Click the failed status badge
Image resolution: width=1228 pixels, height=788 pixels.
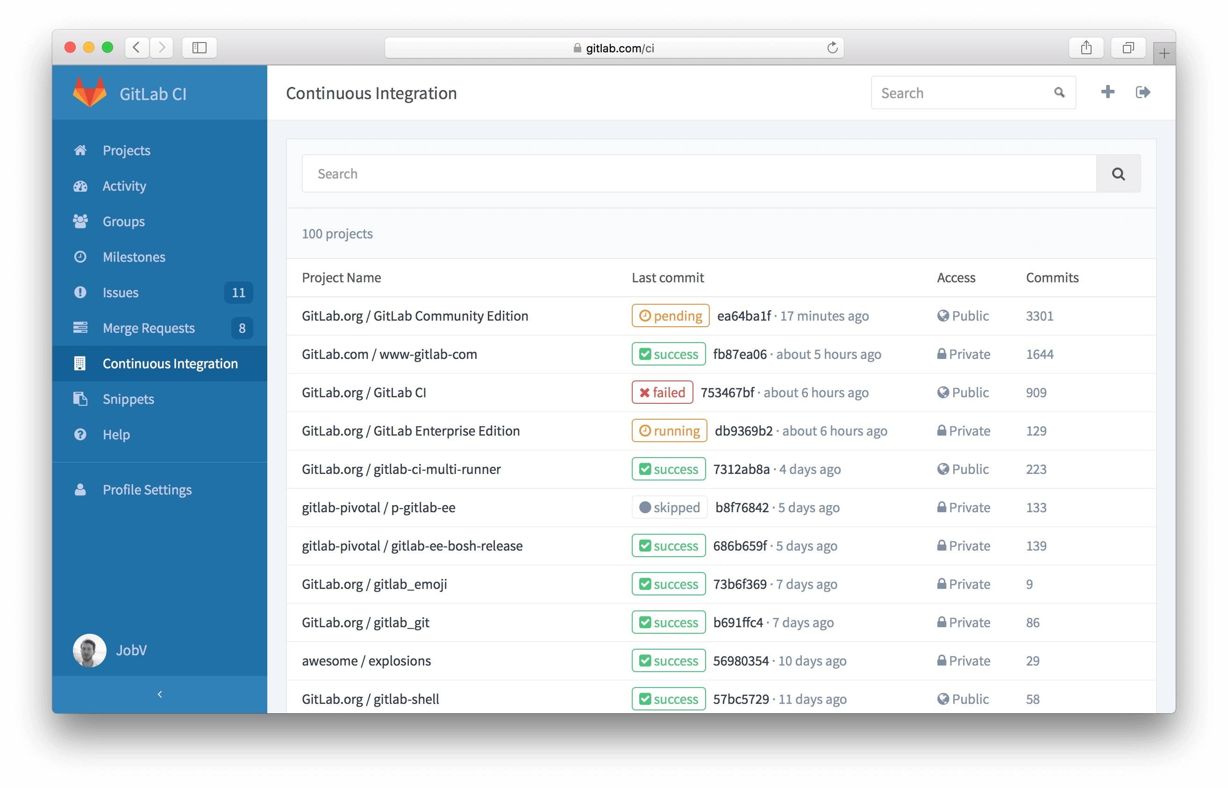[662, 393]
